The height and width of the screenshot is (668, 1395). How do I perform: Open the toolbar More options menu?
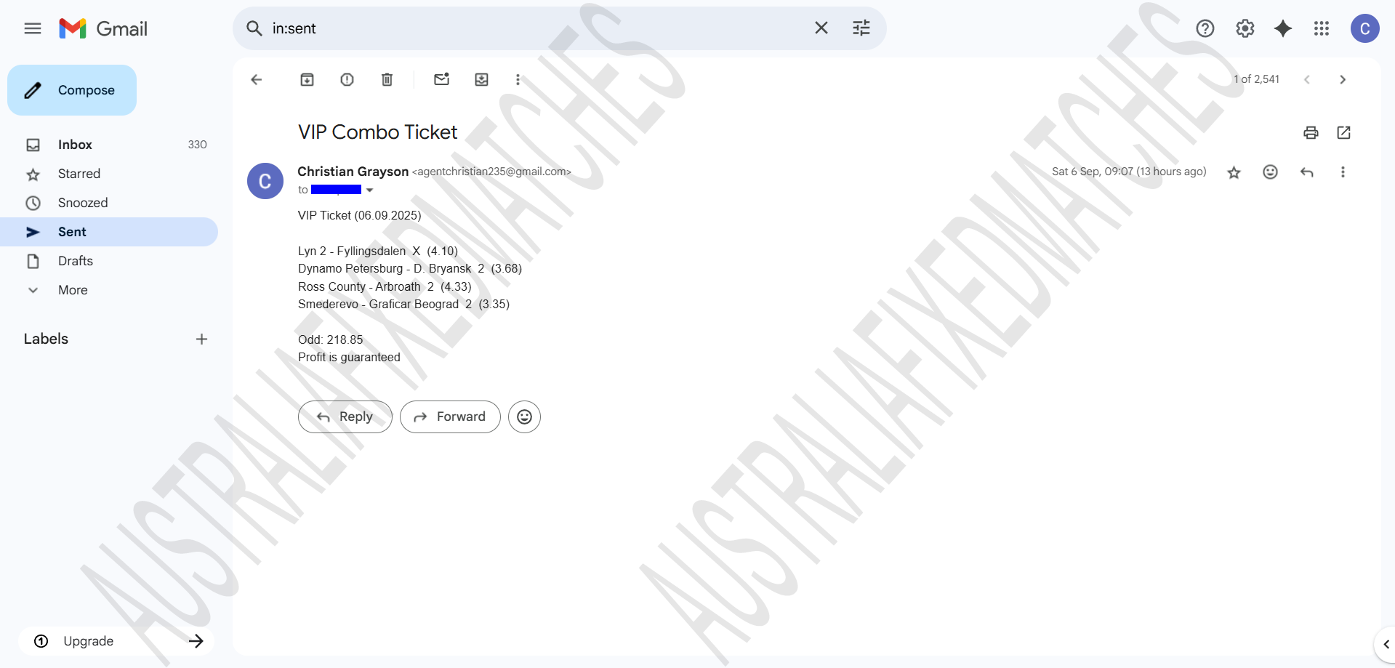tap(518, 79)
